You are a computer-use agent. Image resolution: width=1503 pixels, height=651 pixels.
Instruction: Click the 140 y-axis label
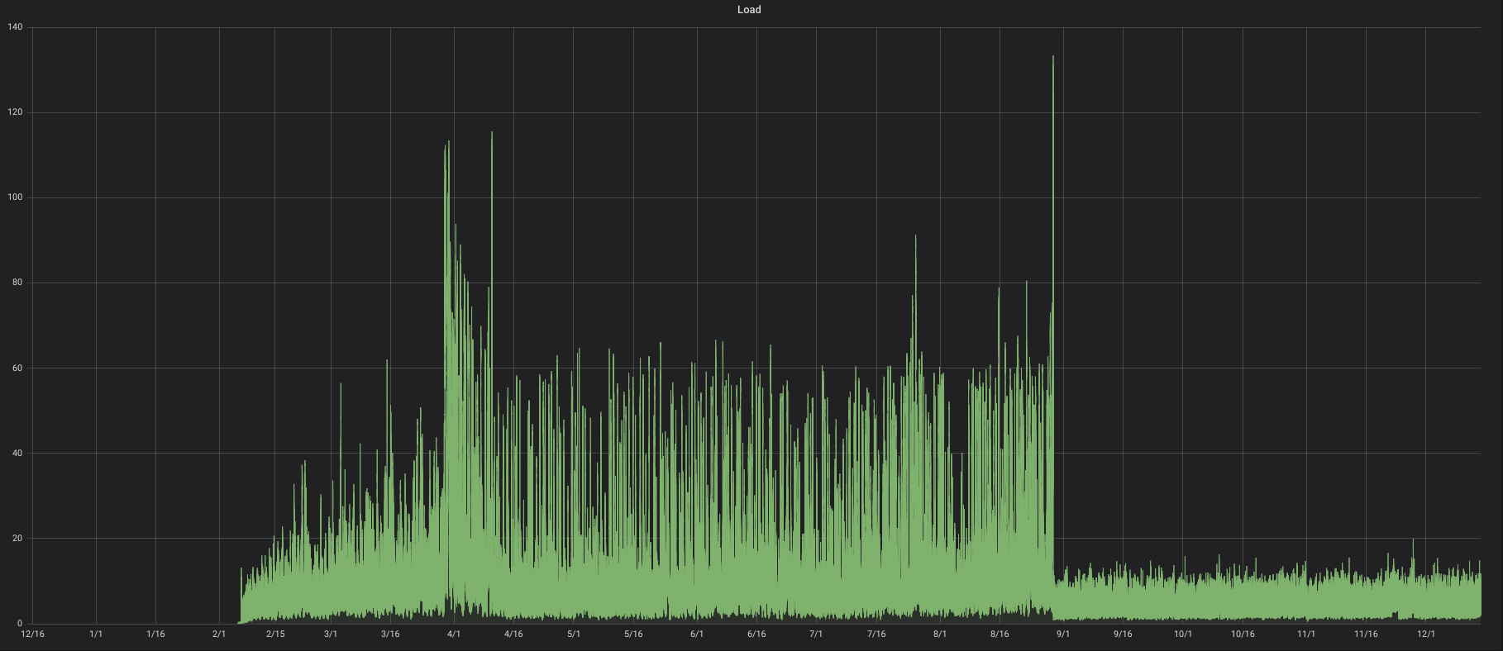(15, 27)
